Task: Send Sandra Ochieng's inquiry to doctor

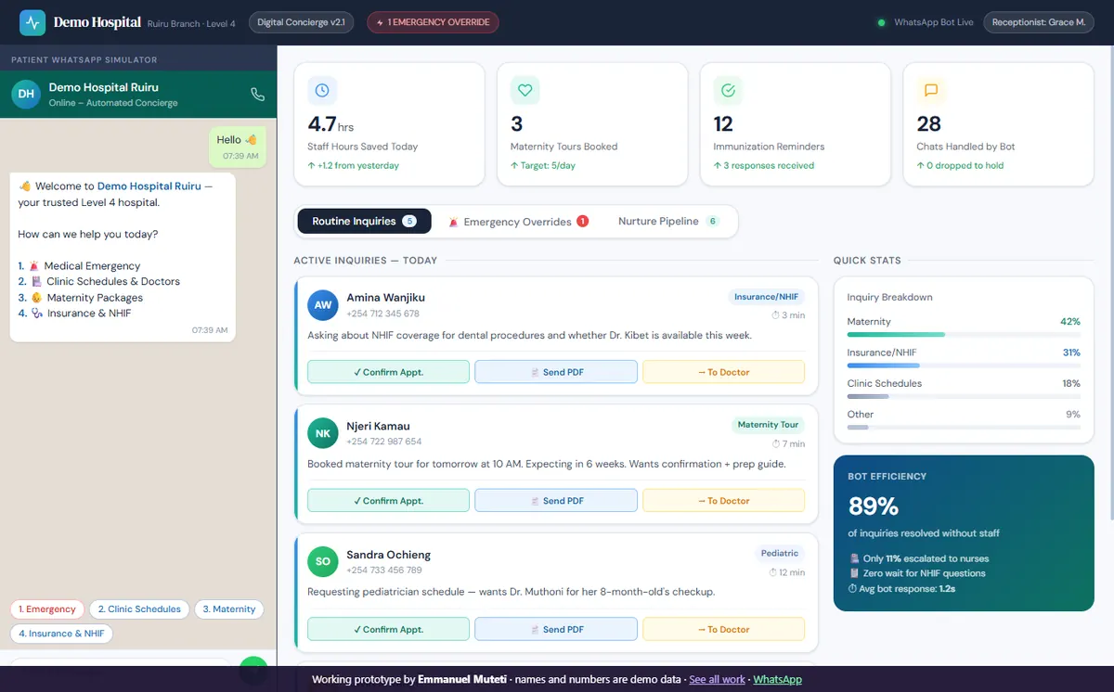Action: pos(723,629)
